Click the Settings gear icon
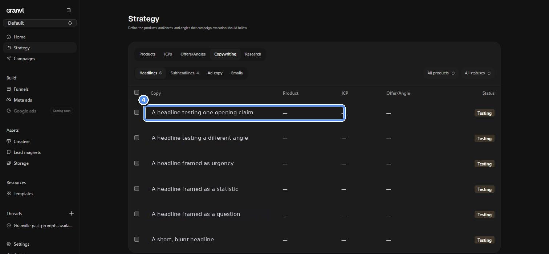 pos(9,244)
